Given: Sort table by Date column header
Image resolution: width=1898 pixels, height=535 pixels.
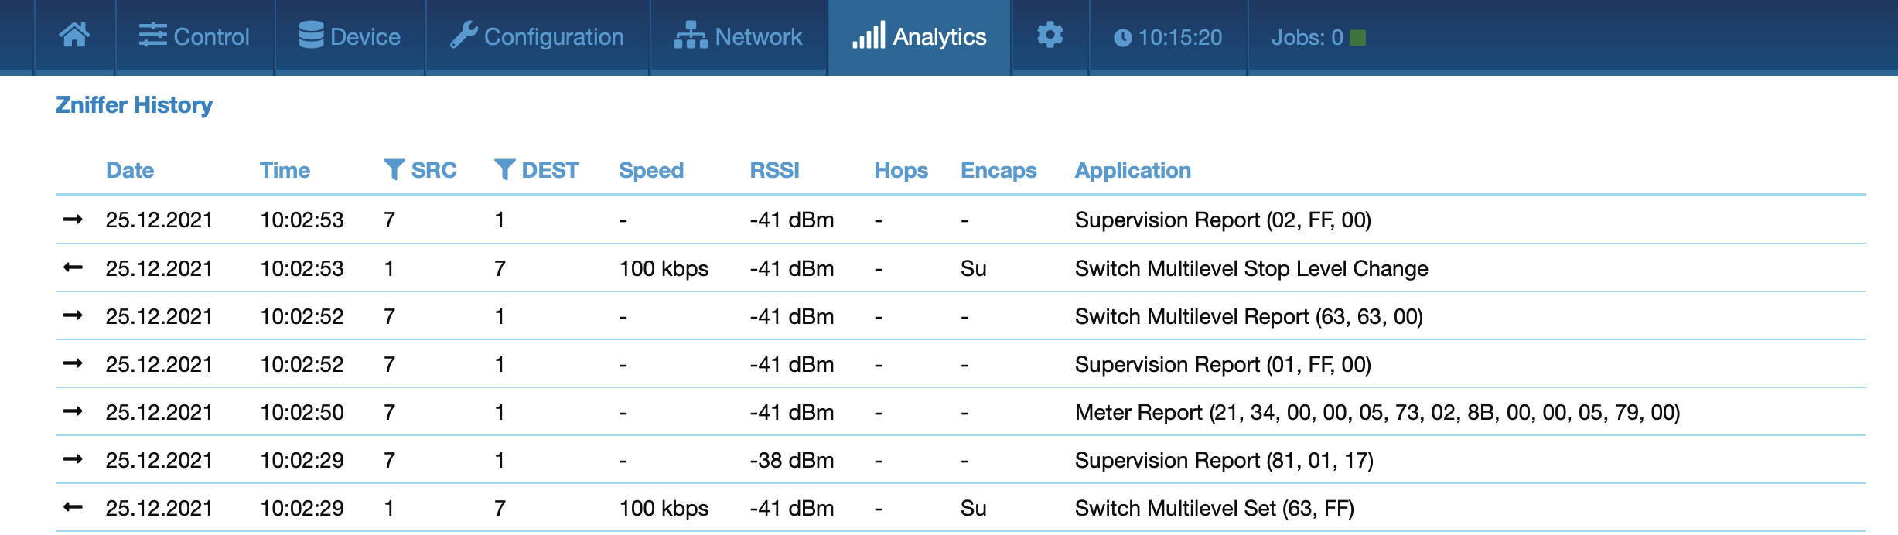Looking at the screenshot, I should coord(130,170).
